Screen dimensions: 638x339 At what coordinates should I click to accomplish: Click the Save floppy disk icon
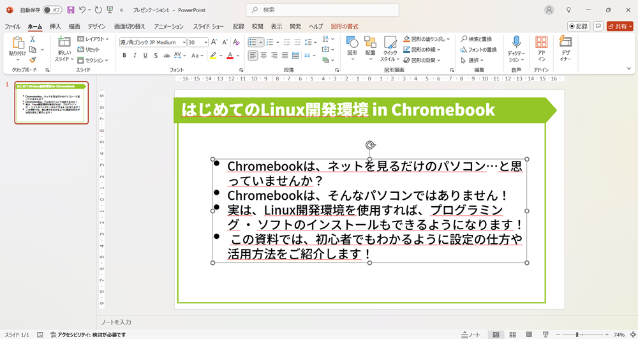(71, 10)
